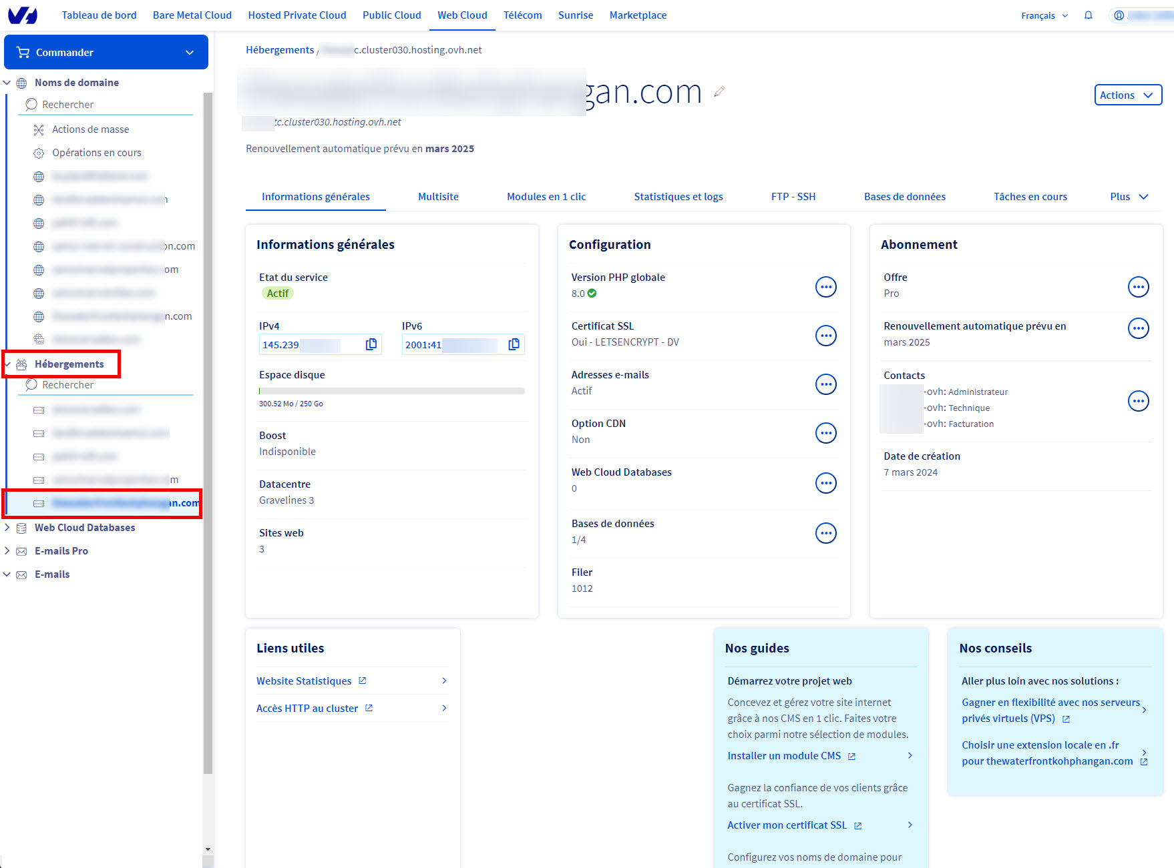Open the Français language selector
Image resolution: width=1174 pixels, height=868 pixels.
tap(1044, 15)
